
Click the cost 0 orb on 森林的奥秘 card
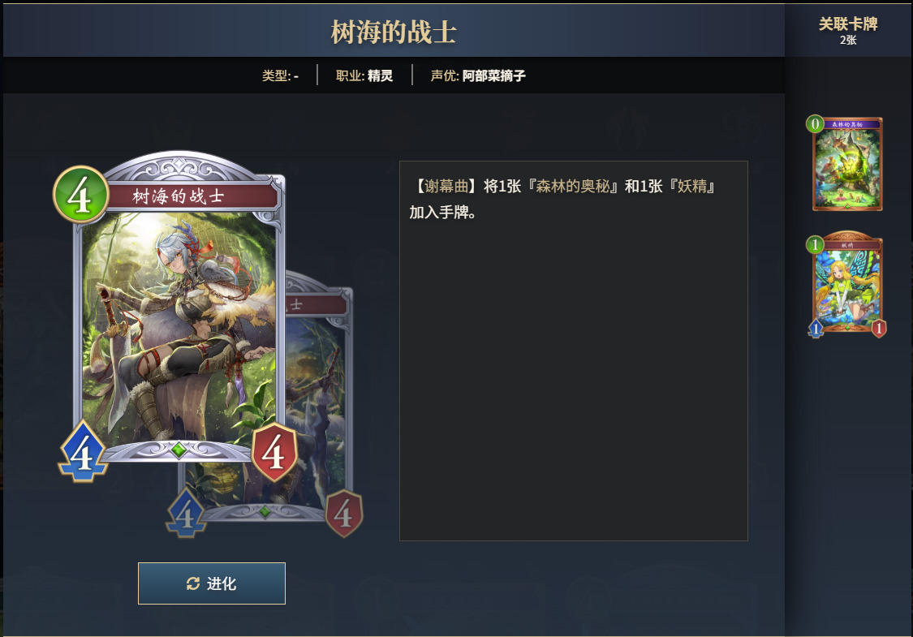coord(815,124)
